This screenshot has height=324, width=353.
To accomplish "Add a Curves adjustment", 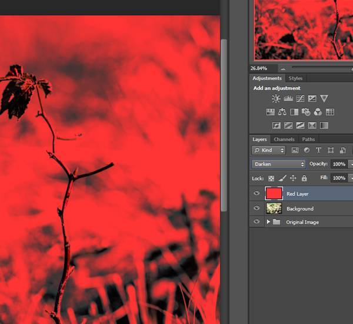I will tap(300, 99).
